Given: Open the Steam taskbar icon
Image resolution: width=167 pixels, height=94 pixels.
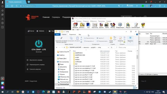Looking at the screenshot, I should pyautogui.click(x=110, y=92).
